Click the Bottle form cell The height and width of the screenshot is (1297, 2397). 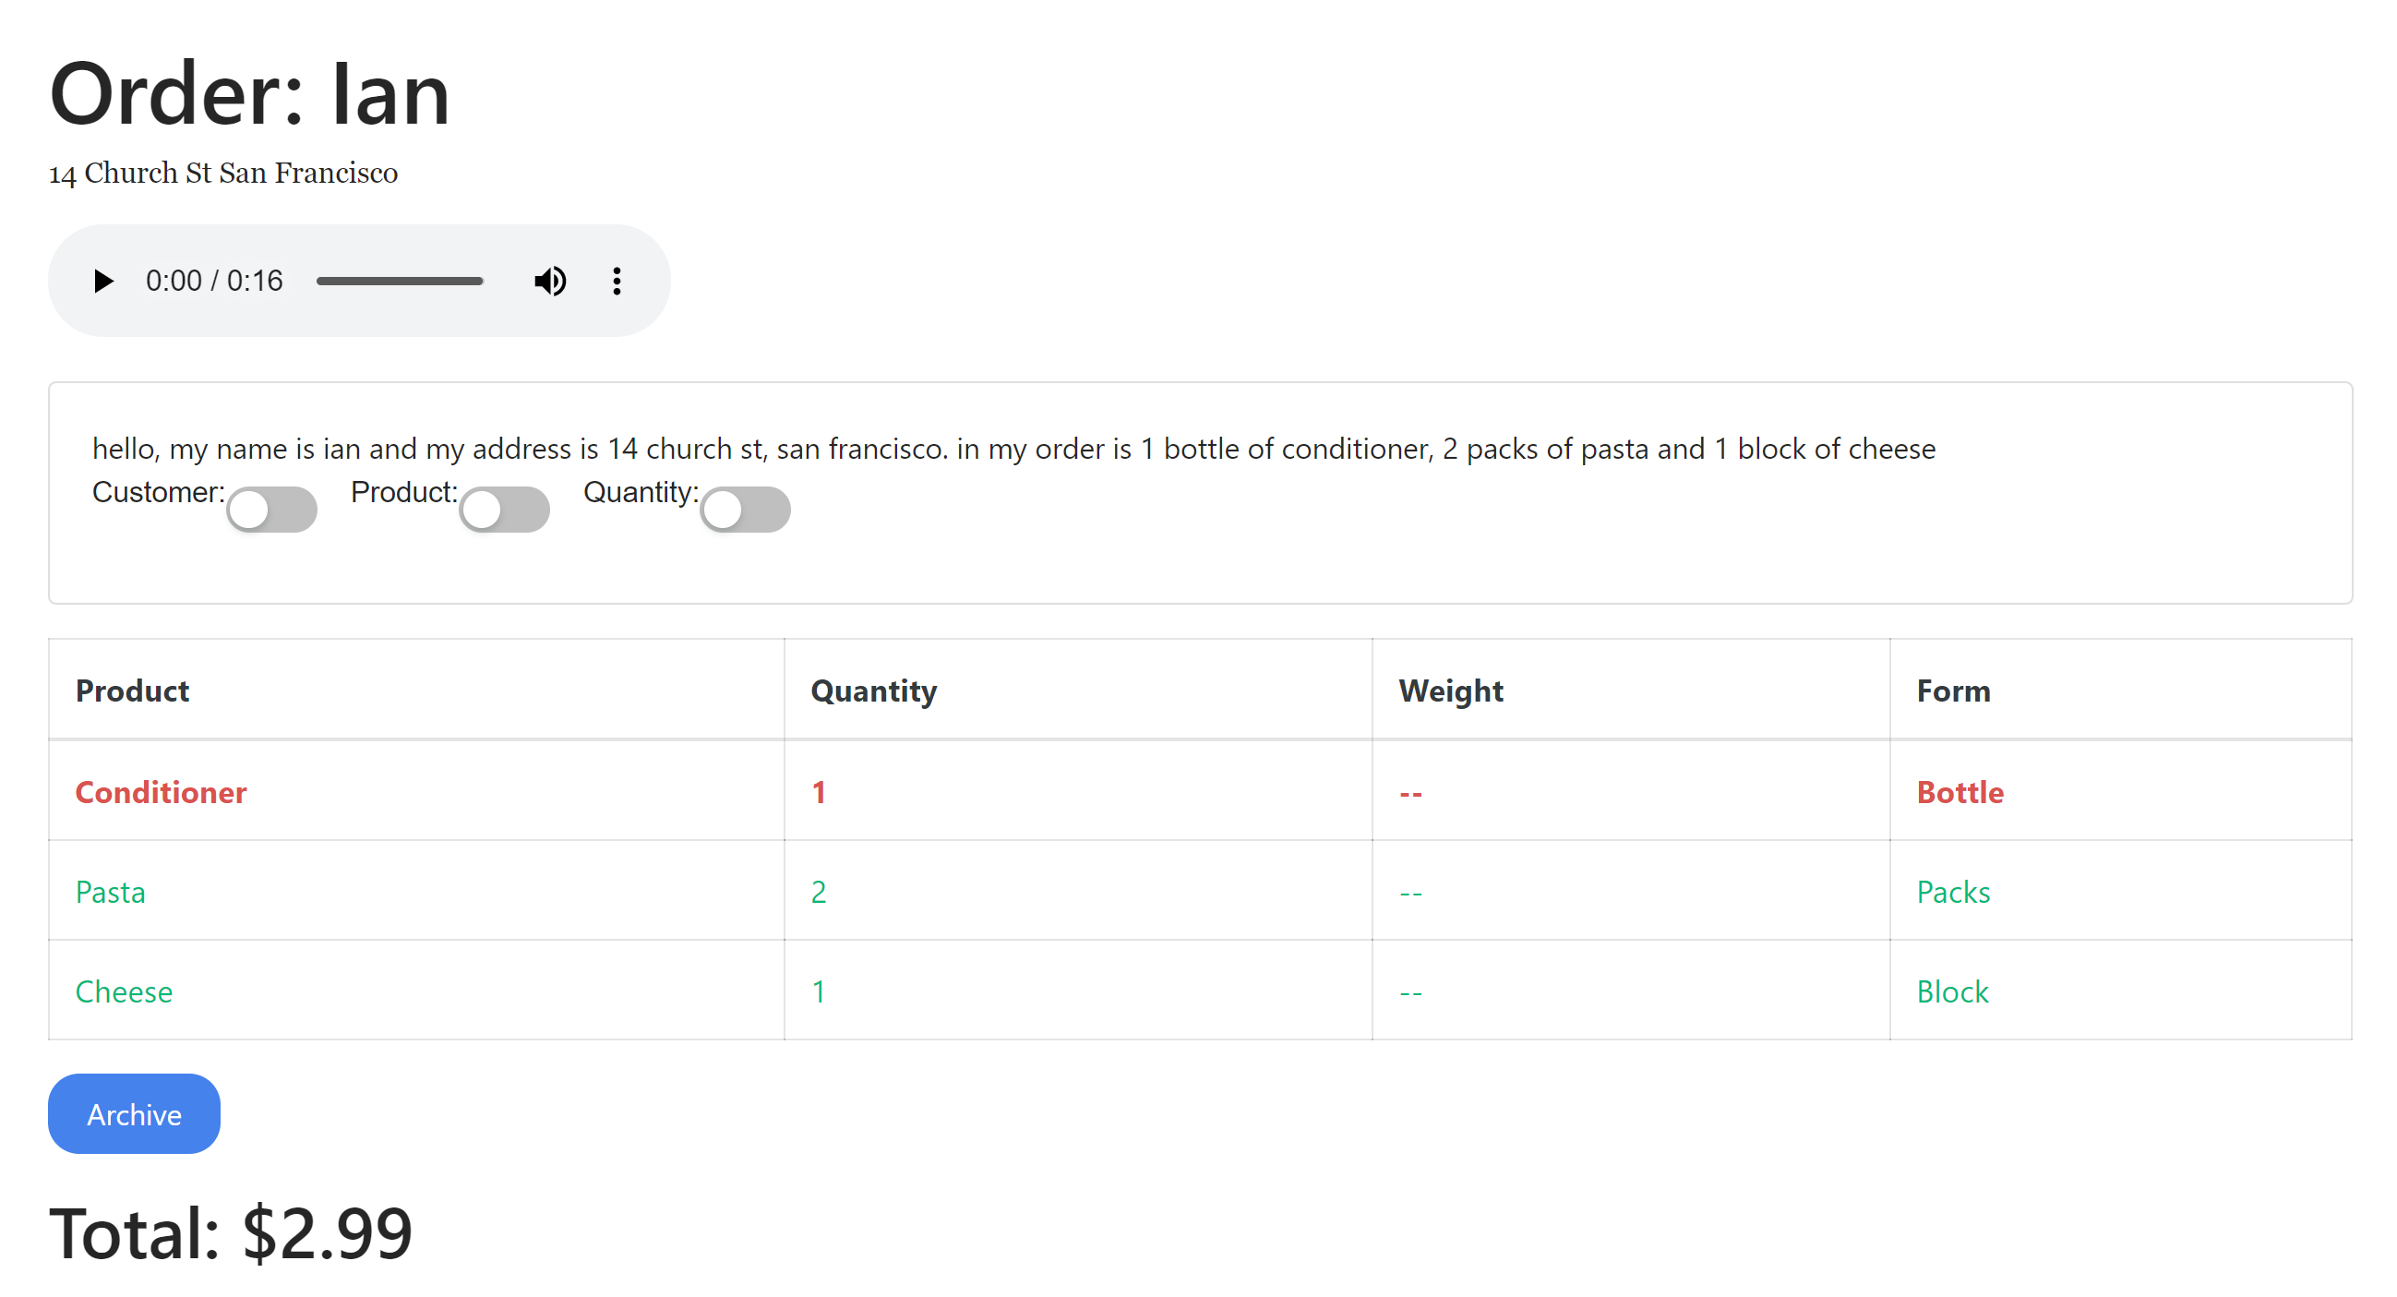coord(1960,793)
